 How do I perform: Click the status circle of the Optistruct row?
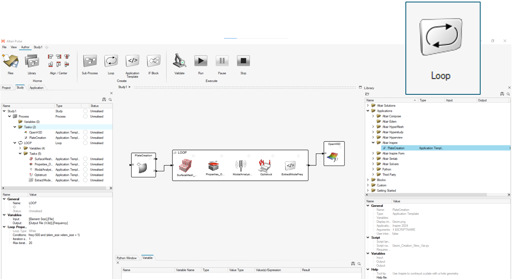coord(85,175)
